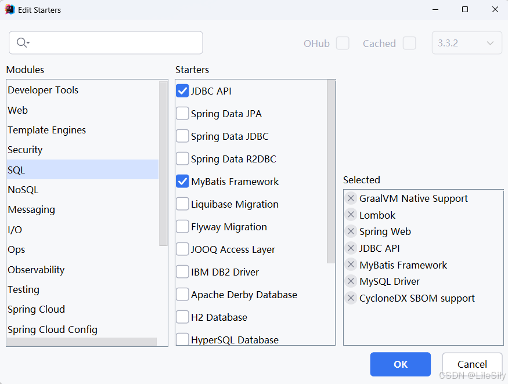This screenshot has height=384, width=508.
Task: Check the H2 Database starter
Action: tap(182, 317)
